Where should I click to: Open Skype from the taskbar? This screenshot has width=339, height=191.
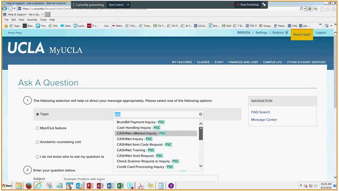click(x=130, y=186)
